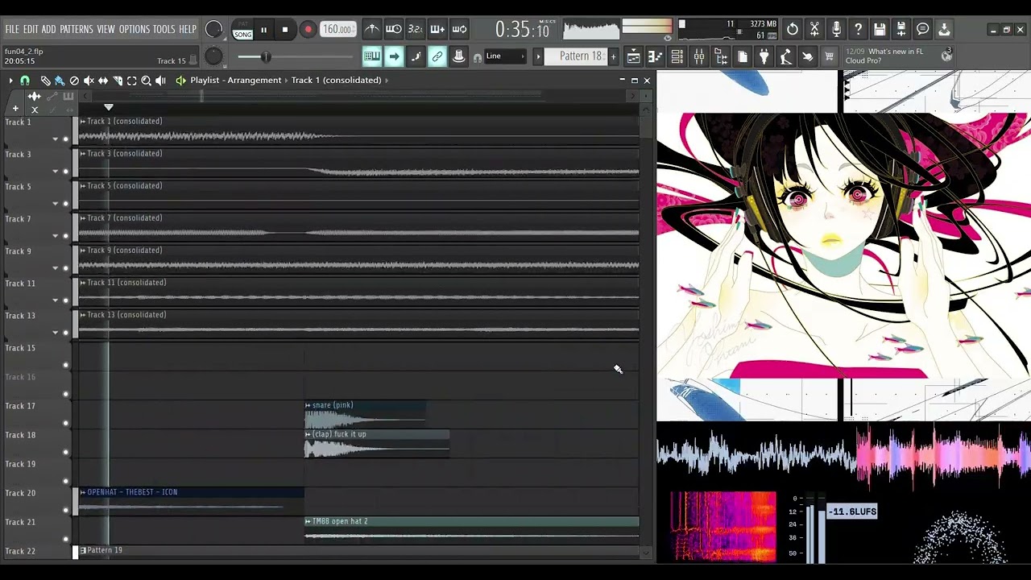Image resolution: width=1031 pixels, height=580 pixels.
Task: Click the main volume knob
Action: point(213,30)
